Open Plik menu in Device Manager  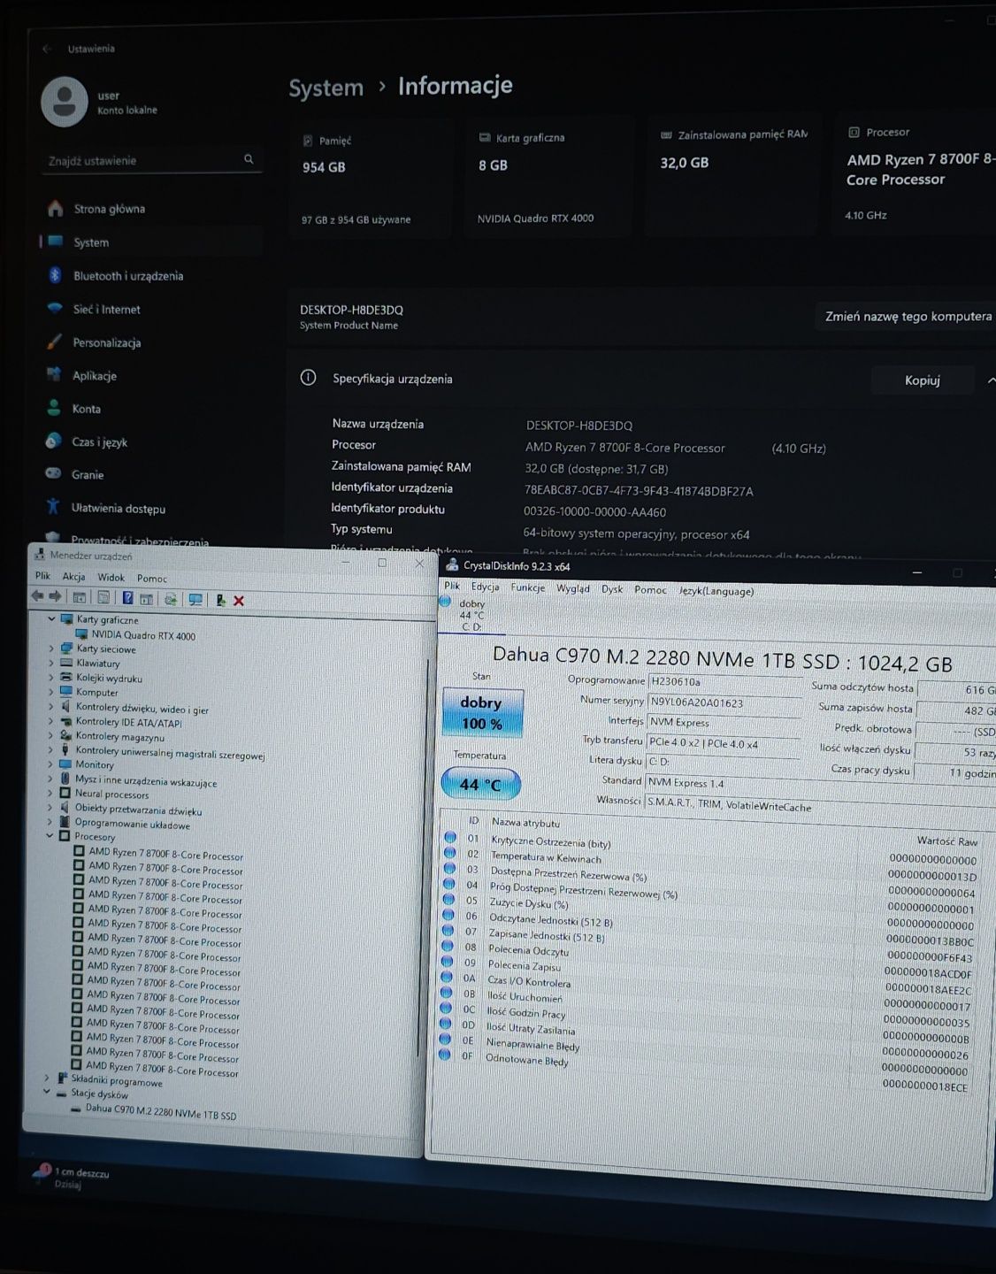[42, 576]
